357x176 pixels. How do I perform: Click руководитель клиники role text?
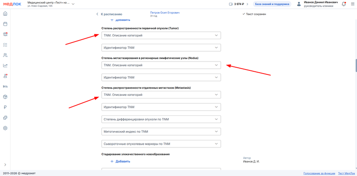pyautogui.click(x=319, y=6)
